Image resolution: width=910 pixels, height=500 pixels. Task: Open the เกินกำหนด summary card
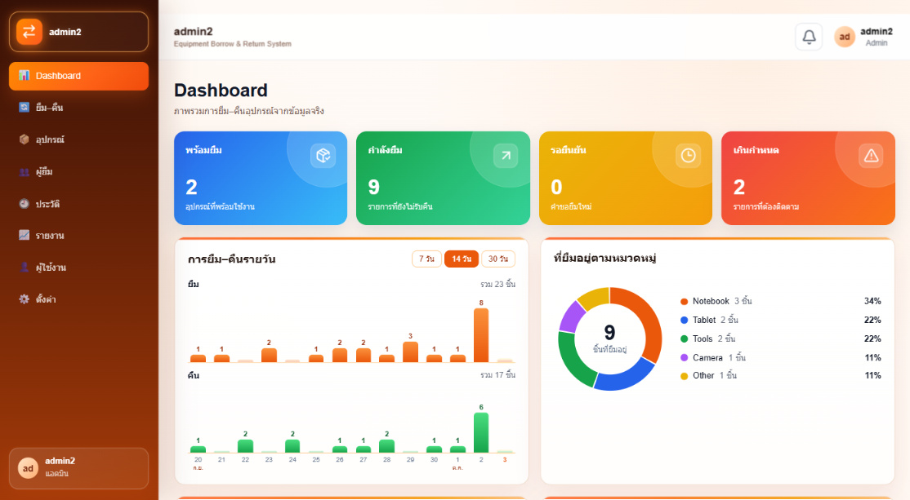(x=808, y=178)
